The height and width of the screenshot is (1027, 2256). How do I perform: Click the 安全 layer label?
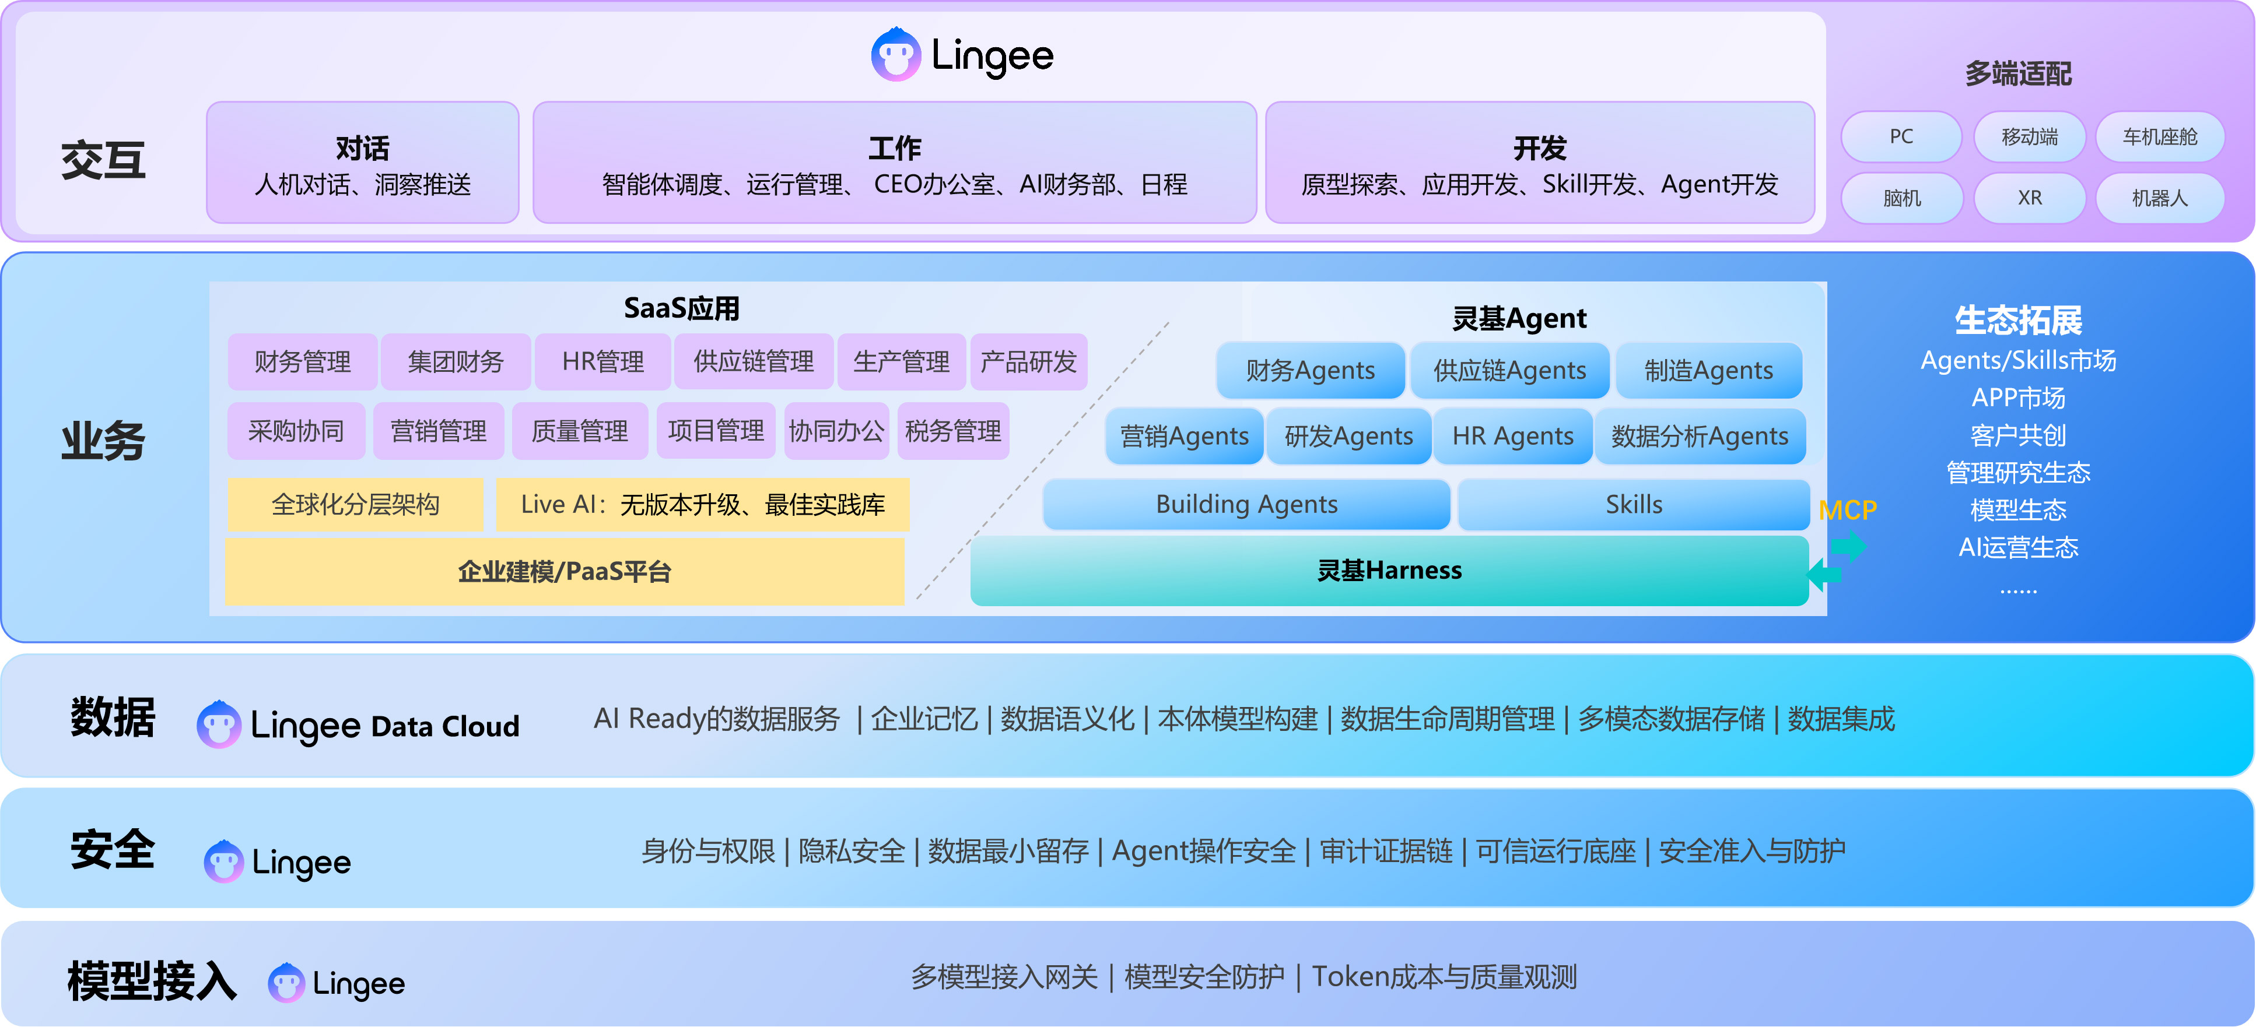pyautogui.click(x=113, y=849)
